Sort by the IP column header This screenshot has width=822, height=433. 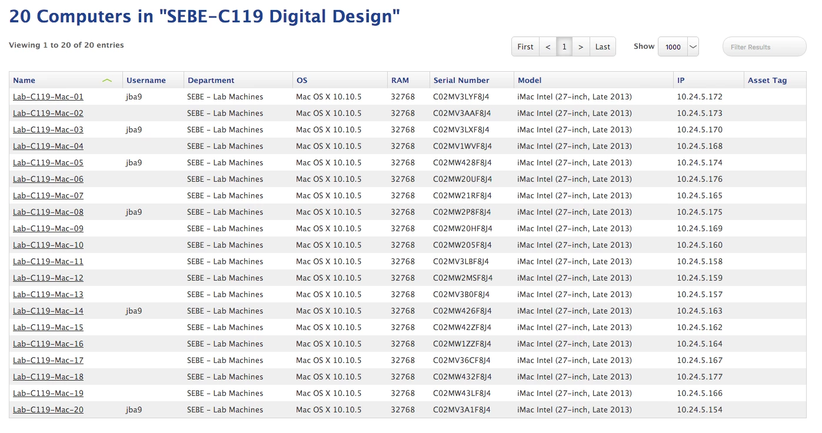681,81
